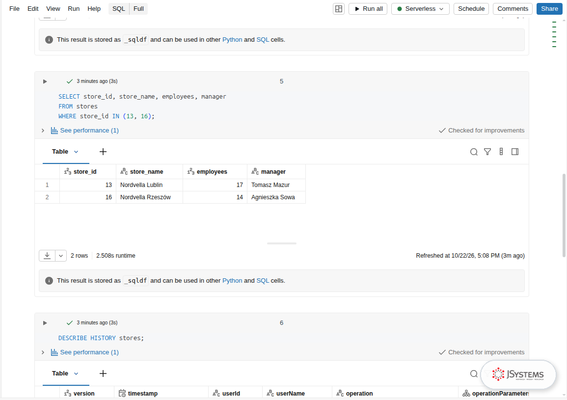Open the Python link in top info banner

(232, 40)
